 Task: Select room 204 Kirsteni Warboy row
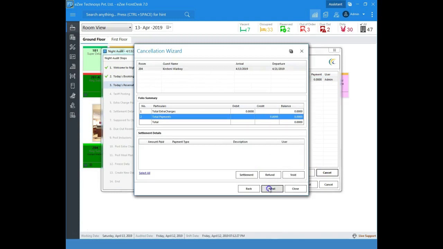[221, 69]
